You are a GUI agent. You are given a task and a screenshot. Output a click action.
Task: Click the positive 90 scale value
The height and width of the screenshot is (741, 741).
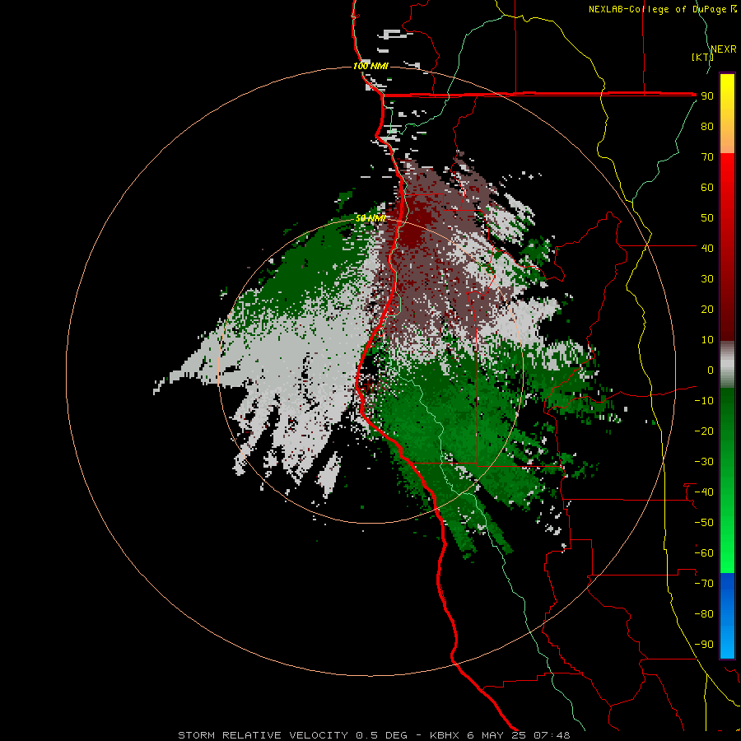707,96
